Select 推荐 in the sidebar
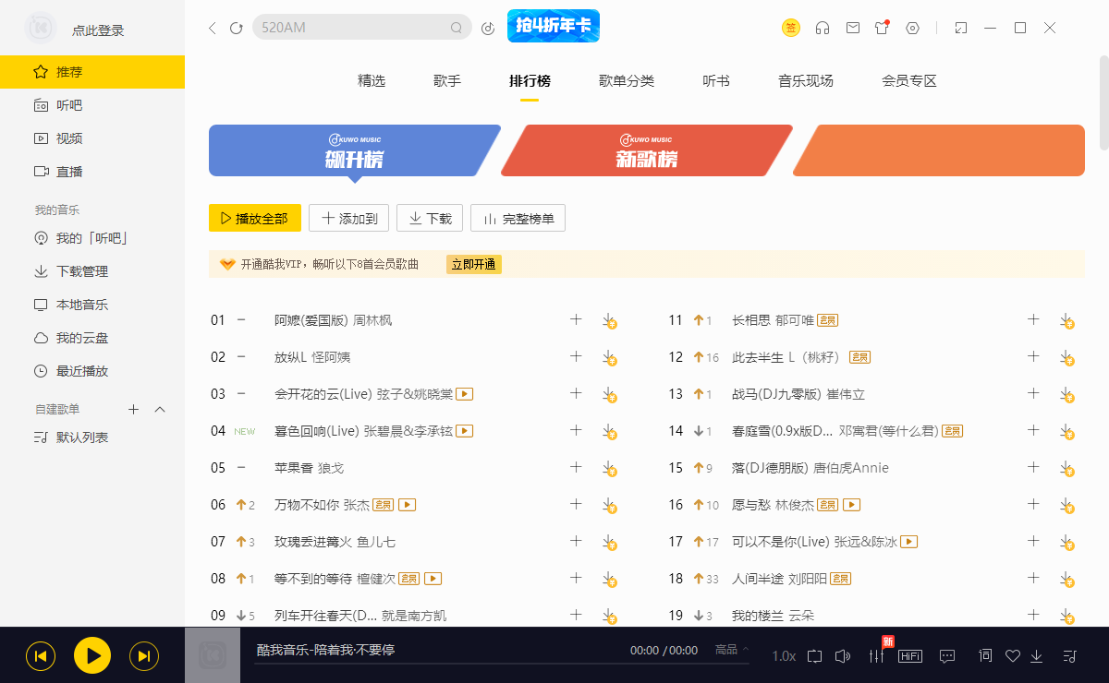This screenshot has height=683, width=1109. [x=92, y=72]
